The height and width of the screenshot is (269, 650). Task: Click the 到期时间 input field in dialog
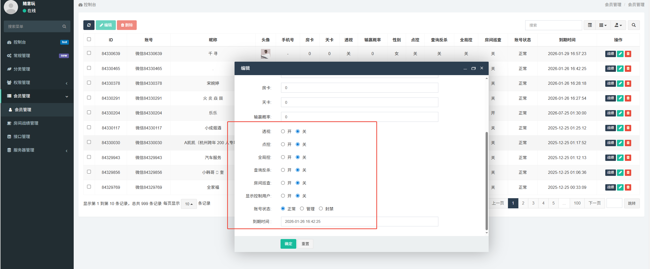point(359,222)
